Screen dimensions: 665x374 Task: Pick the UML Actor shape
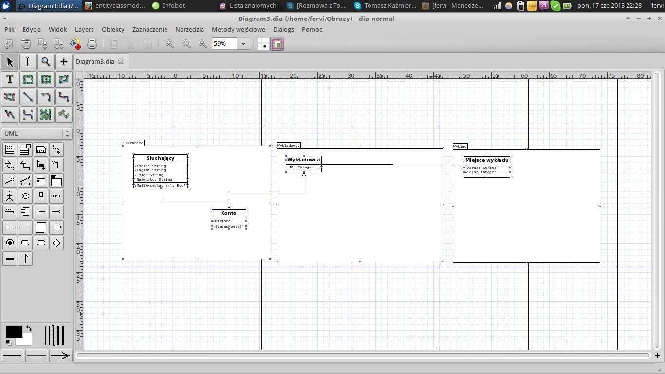[10, 196]
